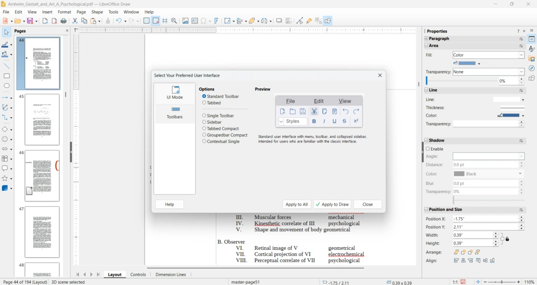537x285 pixels.
Task: Toggle the Display Grid icon
Action: pos(146,21)
